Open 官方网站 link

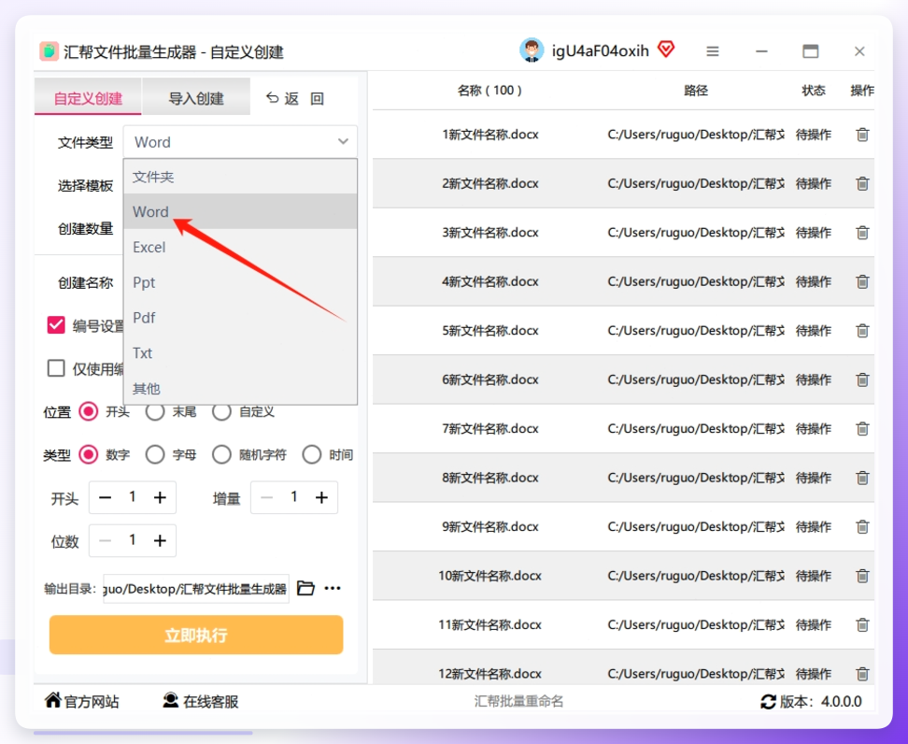click(x=81, y=702)
